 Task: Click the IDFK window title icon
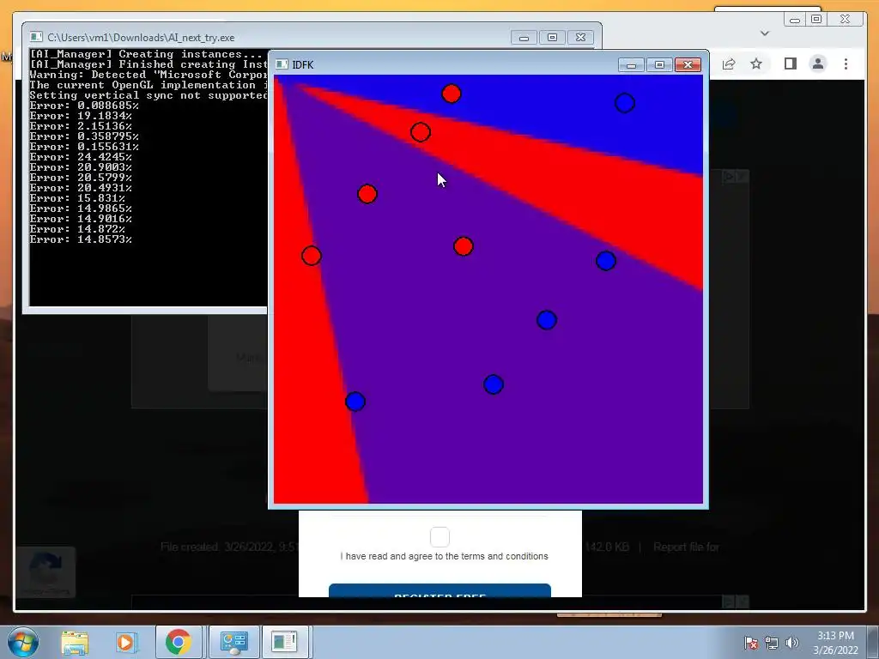click(282, 64)
